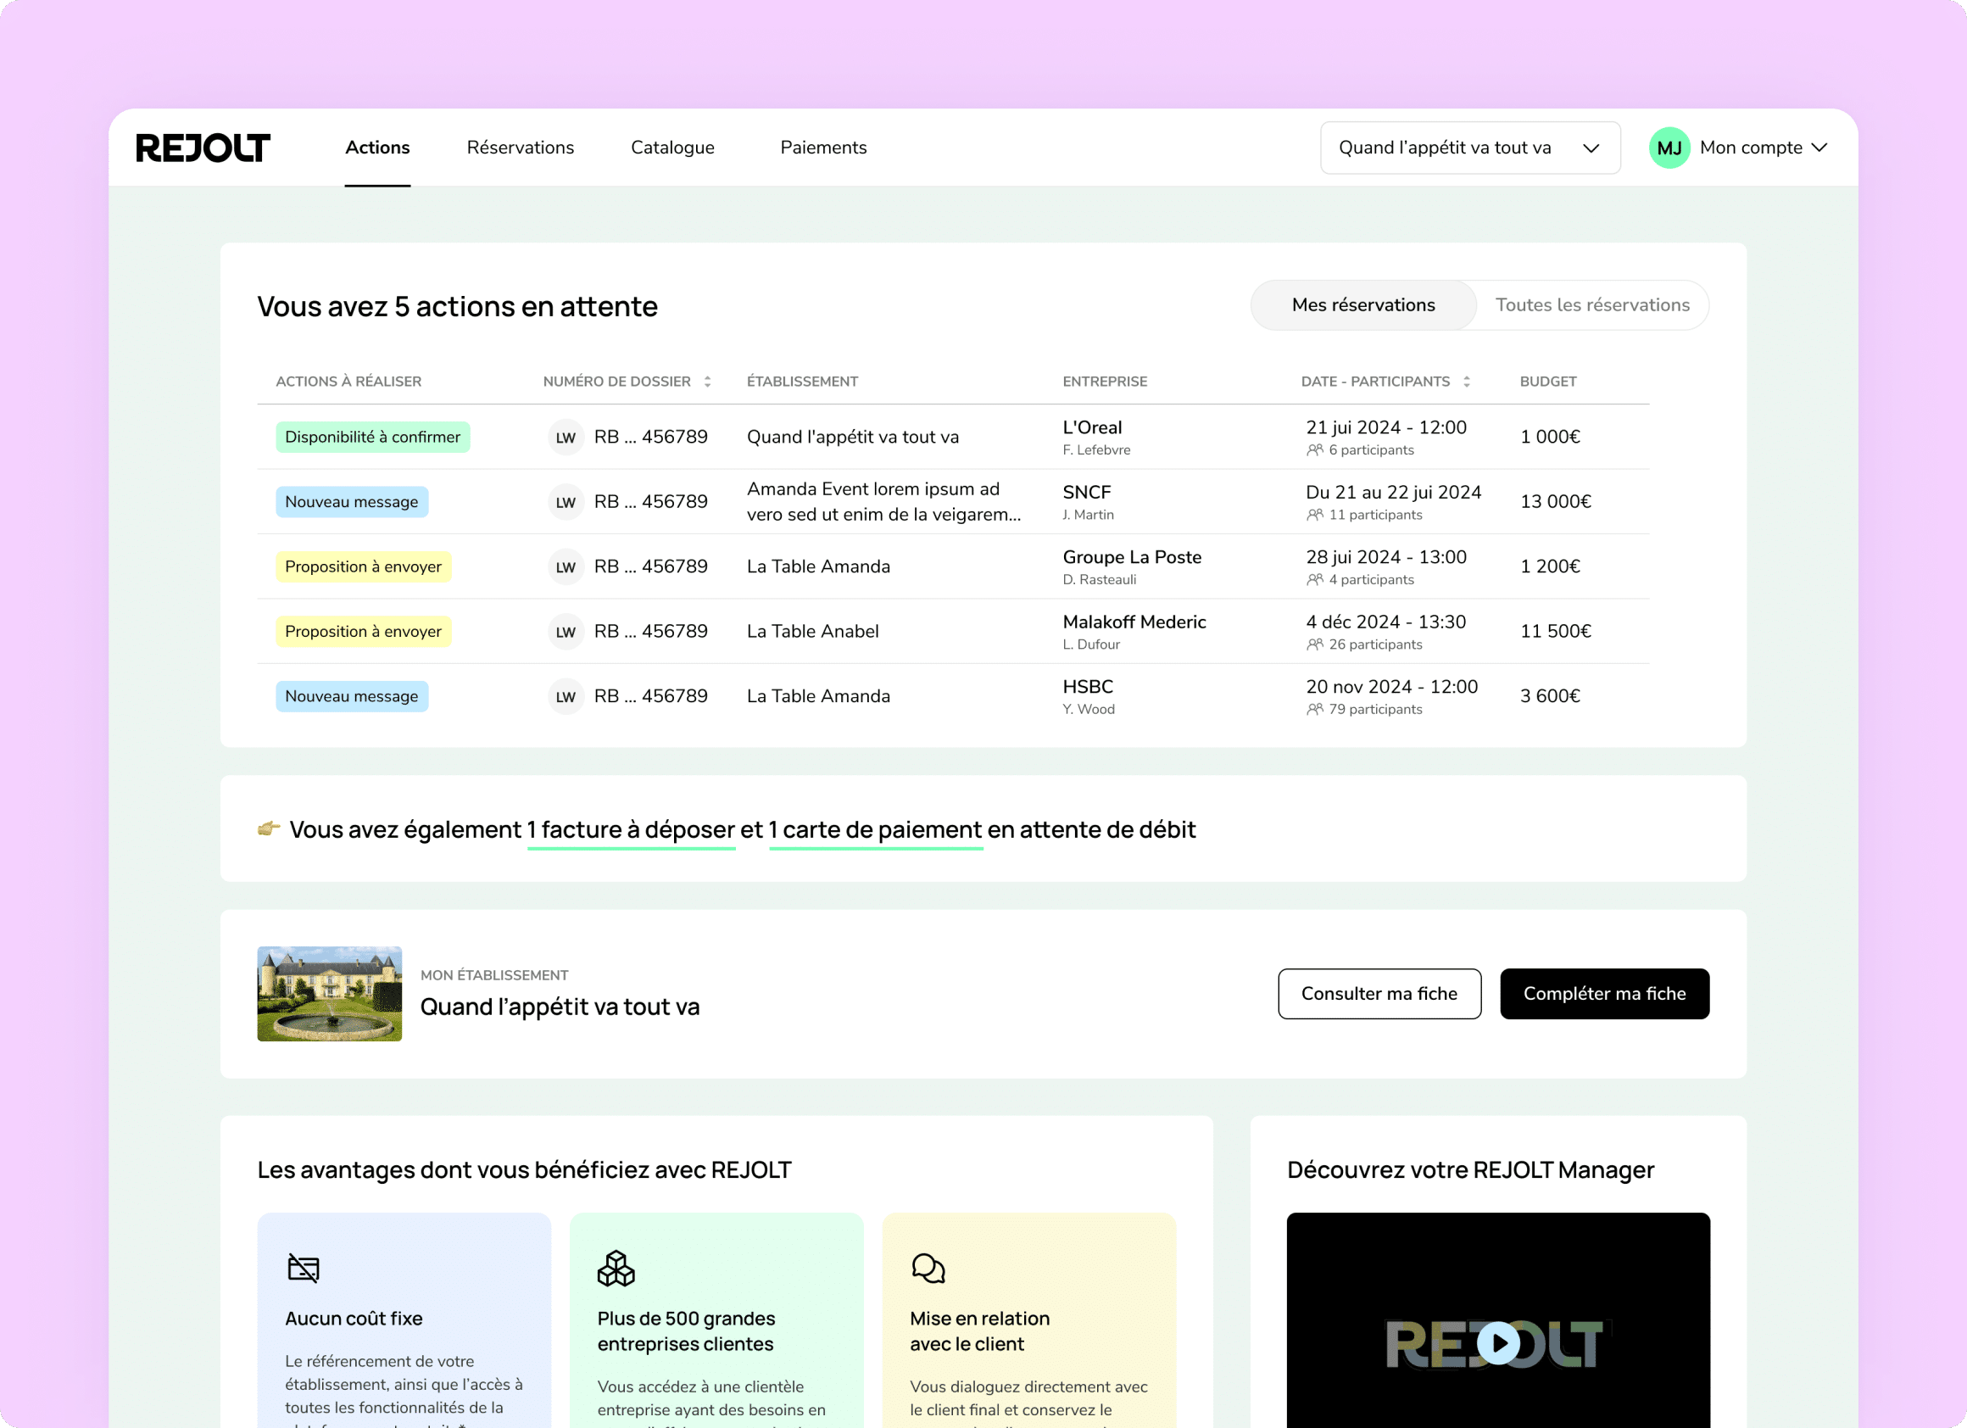Click LW avatar in L'Oreal row

tap(566, 438)
